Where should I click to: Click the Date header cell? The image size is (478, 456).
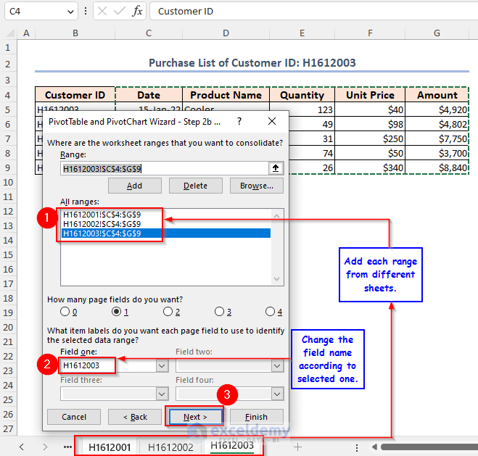coord(149,95)
